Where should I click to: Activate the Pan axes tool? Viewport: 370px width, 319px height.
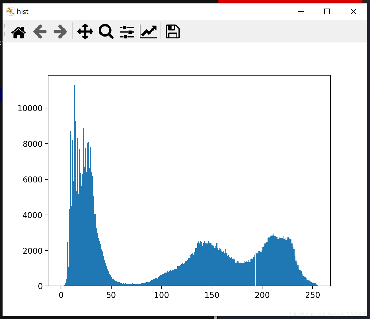click(x=85, y=31)
